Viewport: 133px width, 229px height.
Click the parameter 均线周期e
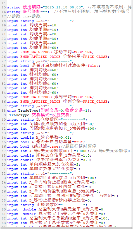[39, 43]
